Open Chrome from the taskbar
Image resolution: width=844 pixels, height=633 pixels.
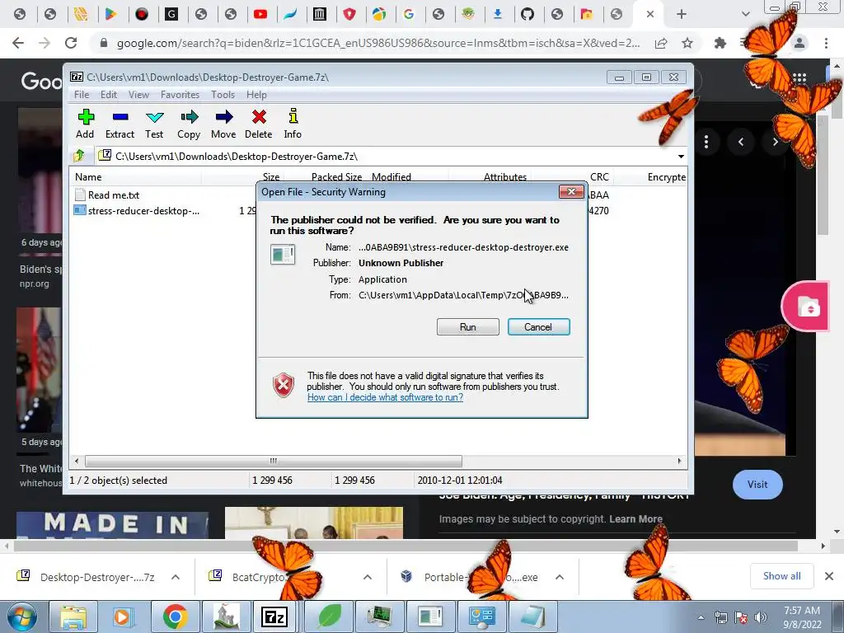click(x=175, y=617)
